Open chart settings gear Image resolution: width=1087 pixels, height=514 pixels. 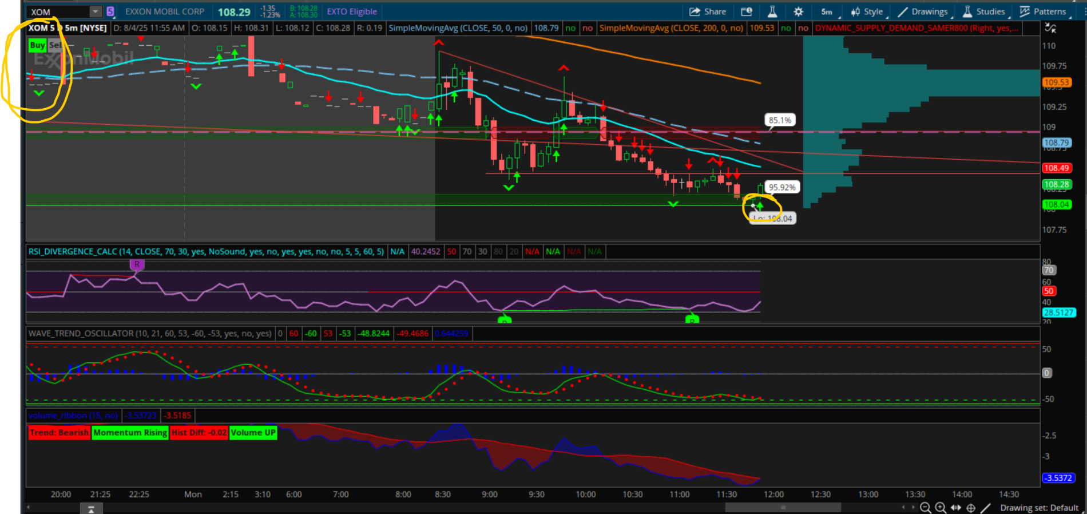point(798,11)
